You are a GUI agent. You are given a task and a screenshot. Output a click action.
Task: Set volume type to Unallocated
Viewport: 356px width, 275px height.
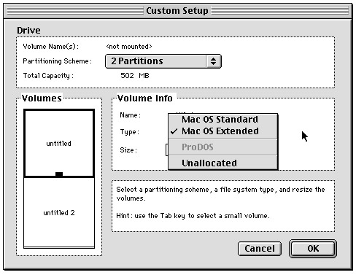223,163
